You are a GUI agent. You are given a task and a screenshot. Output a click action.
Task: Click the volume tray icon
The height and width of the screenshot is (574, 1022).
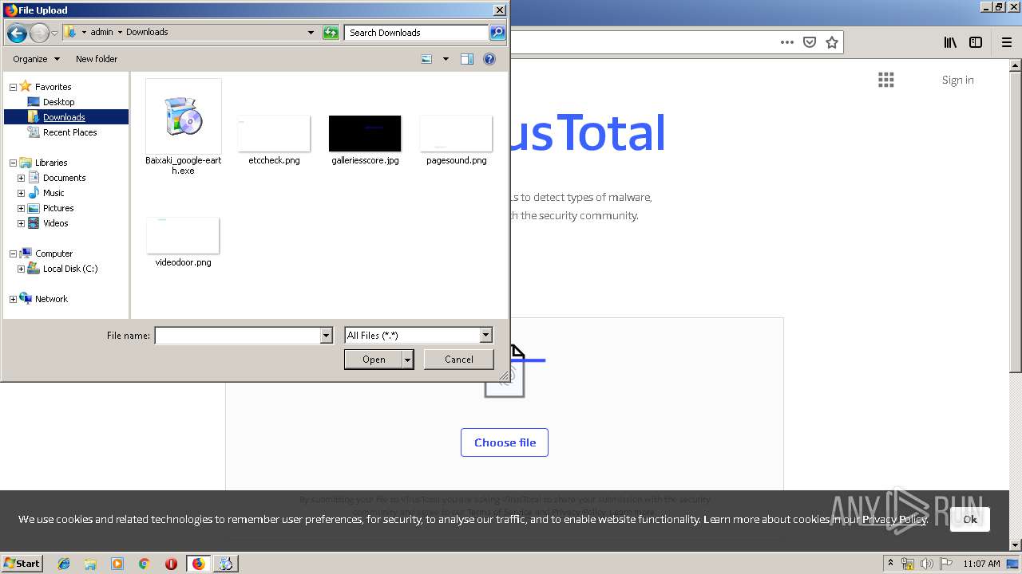pos(927,564)
